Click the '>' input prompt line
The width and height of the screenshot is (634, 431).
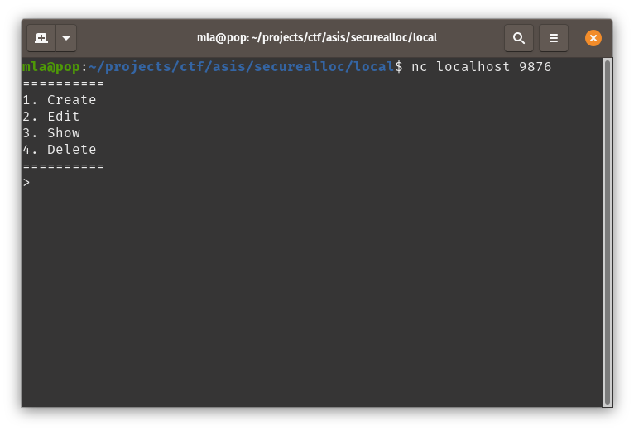click(x=26, y=183)
